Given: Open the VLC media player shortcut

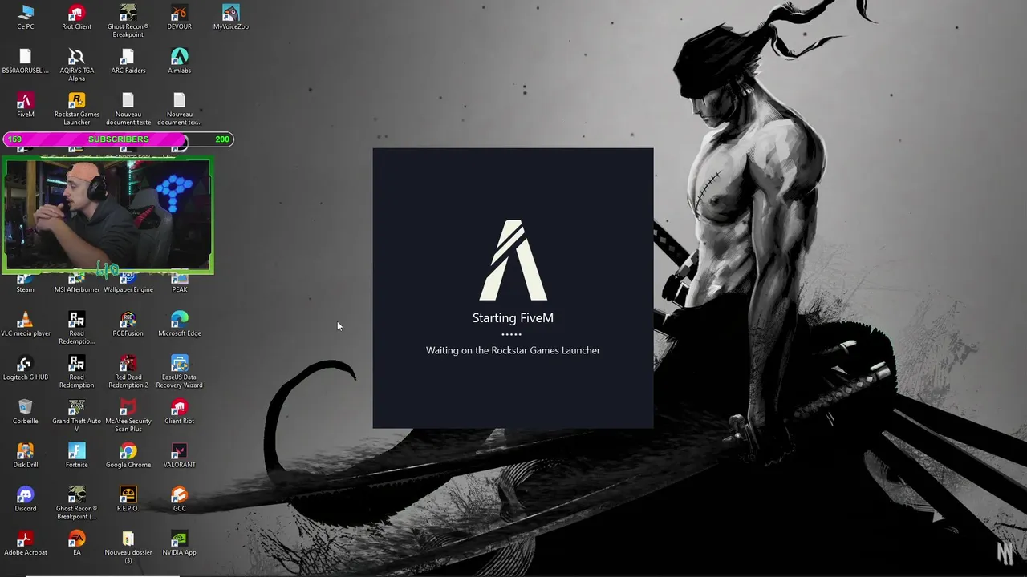Looking at the screenshot, I should pyautogui.click(x=26, y=324).
